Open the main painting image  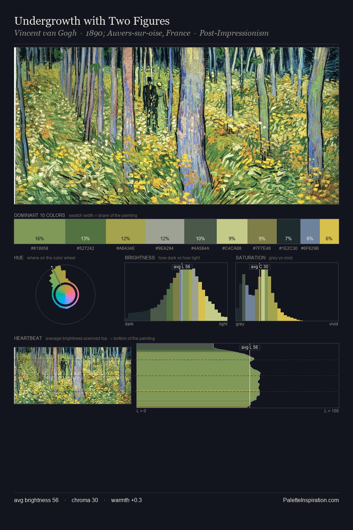tap(176, 126)
